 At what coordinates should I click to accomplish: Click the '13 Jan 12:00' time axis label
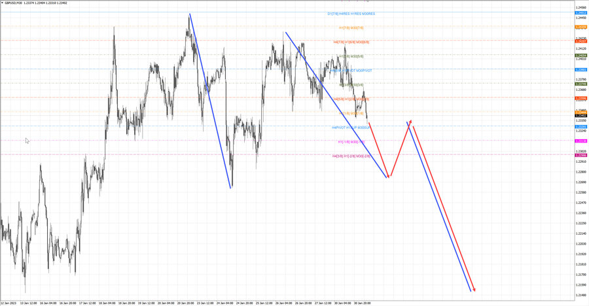coord(29,303)
